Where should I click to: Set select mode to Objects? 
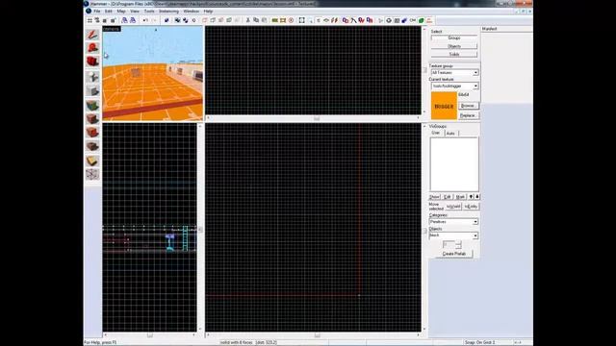point(454,46)
